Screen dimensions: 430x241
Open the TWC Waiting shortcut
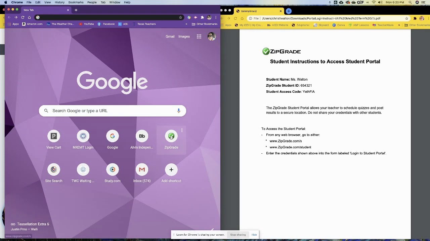[83, 173]
